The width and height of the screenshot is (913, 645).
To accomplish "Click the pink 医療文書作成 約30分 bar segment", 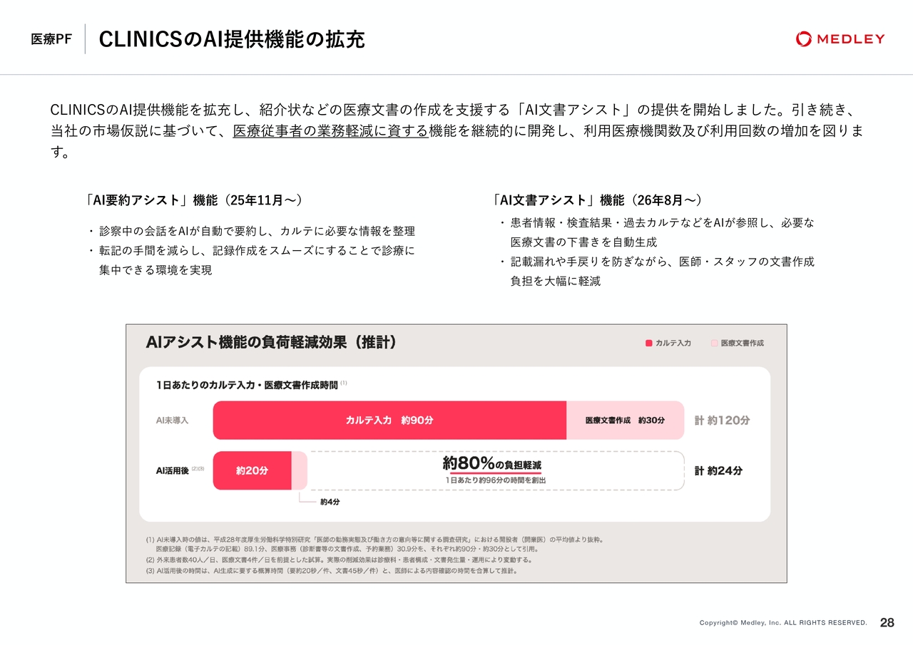I will click(625, 420).
